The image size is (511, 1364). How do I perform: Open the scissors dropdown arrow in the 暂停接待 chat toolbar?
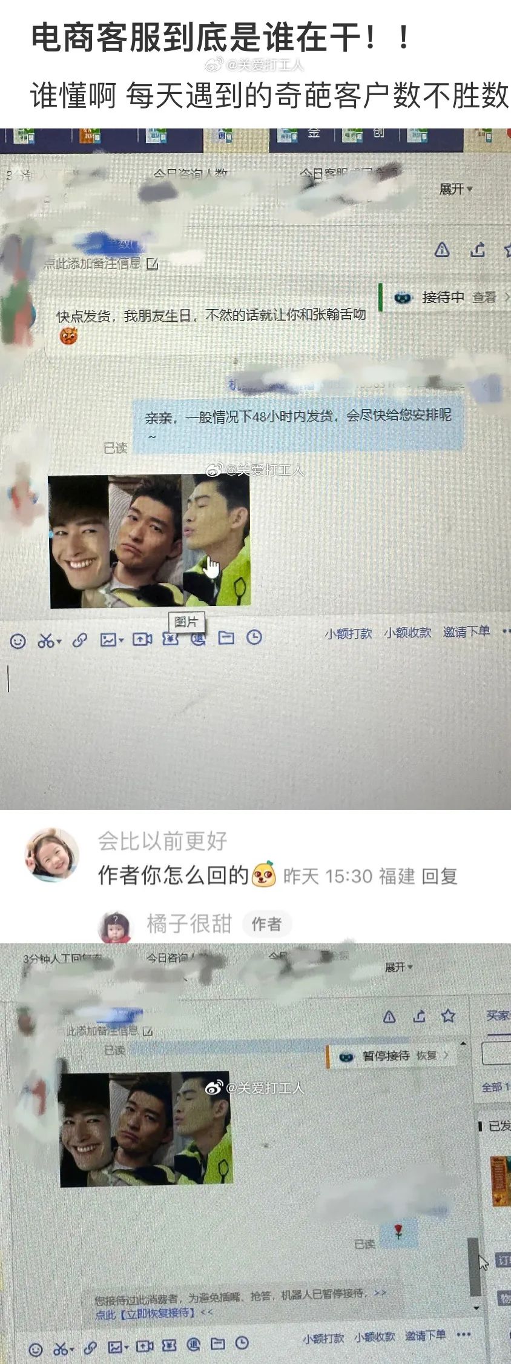click(x=72, y=1349)
